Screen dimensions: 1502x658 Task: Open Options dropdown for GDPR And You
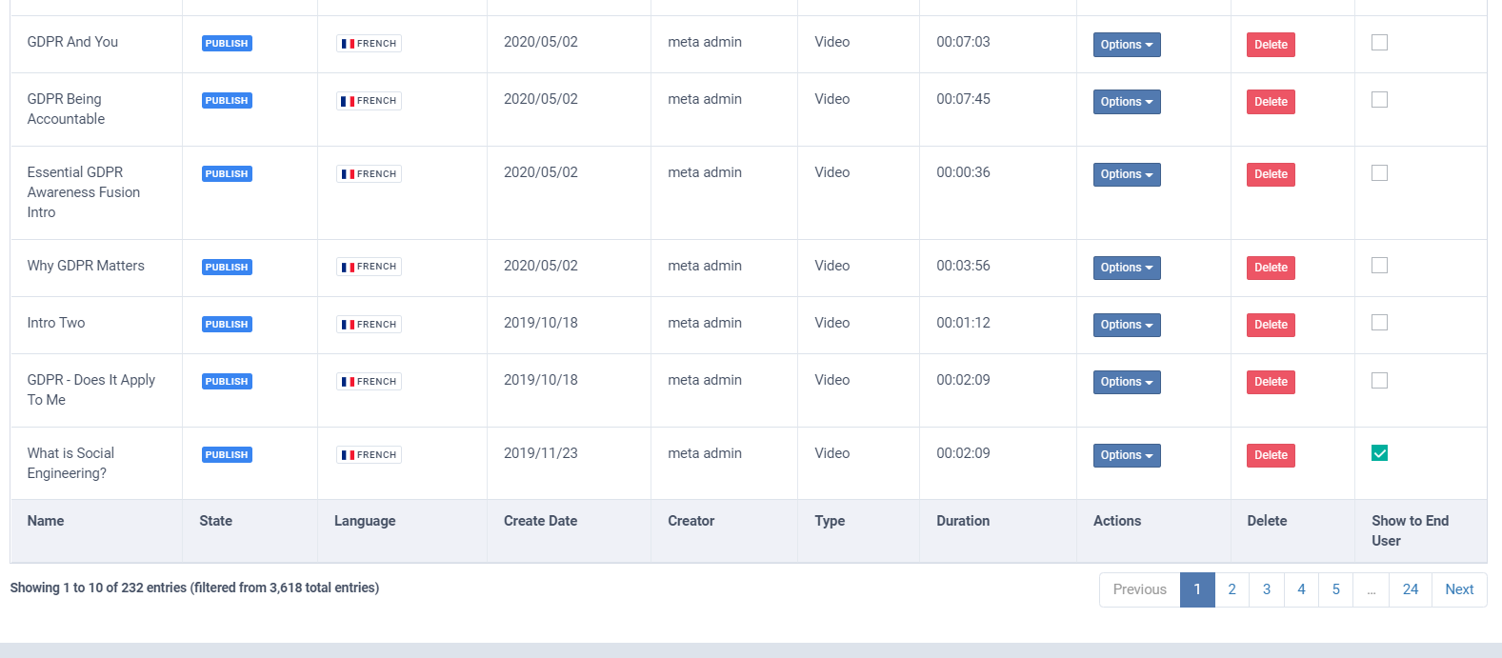coord(1127,45)
